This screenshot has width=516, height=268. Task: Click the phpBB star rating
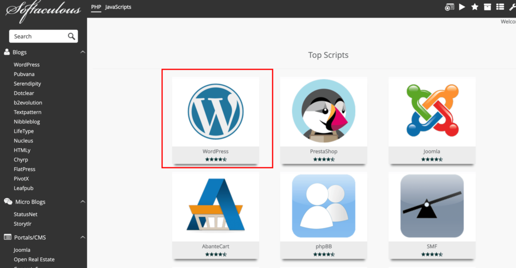(324, 254)
